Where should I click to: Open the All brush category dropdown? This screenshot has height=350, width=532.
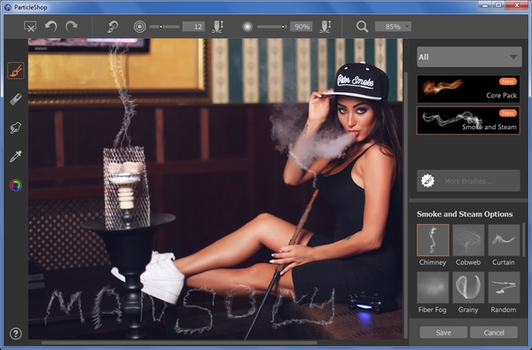469,57
